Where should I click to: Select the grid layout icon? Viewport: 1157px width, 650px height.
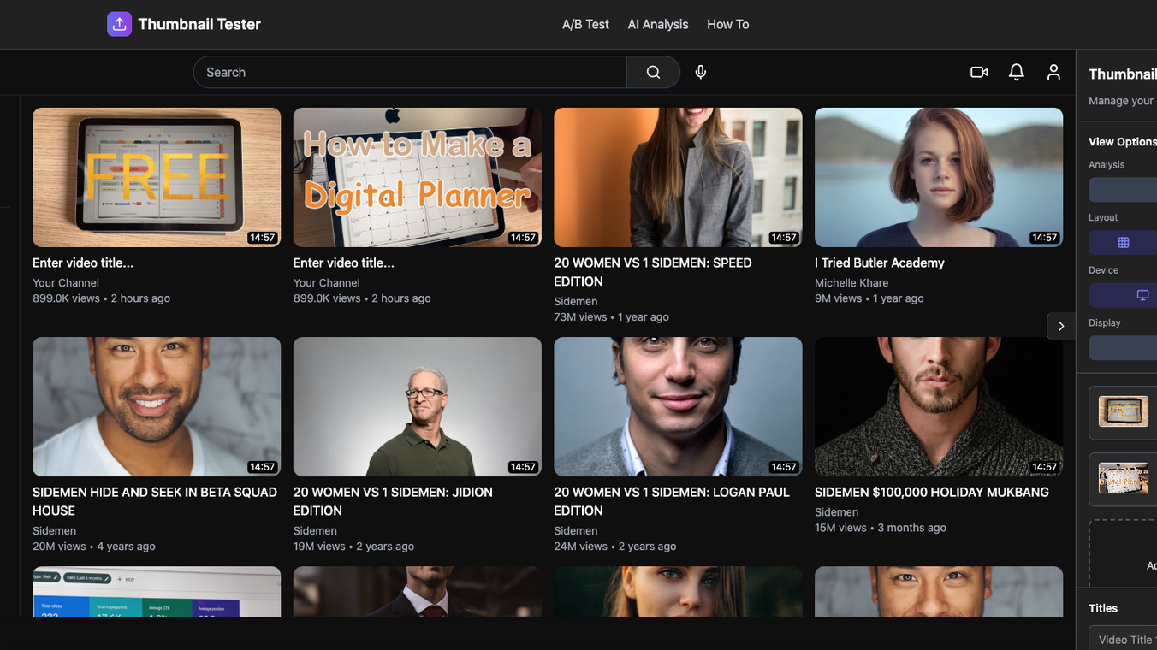click(1124, 243)
